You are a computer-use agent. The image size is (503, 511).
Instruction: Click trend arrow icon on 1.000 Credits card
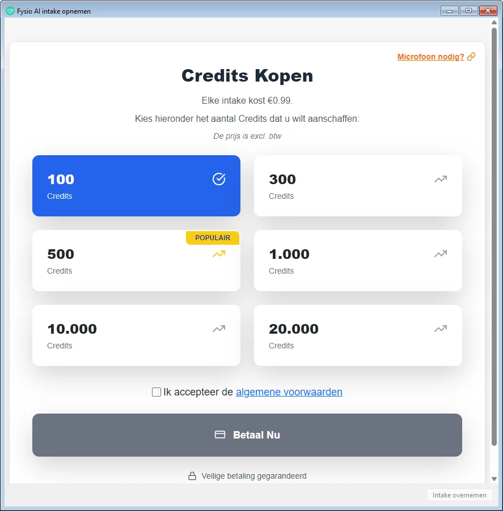[441, 254]
